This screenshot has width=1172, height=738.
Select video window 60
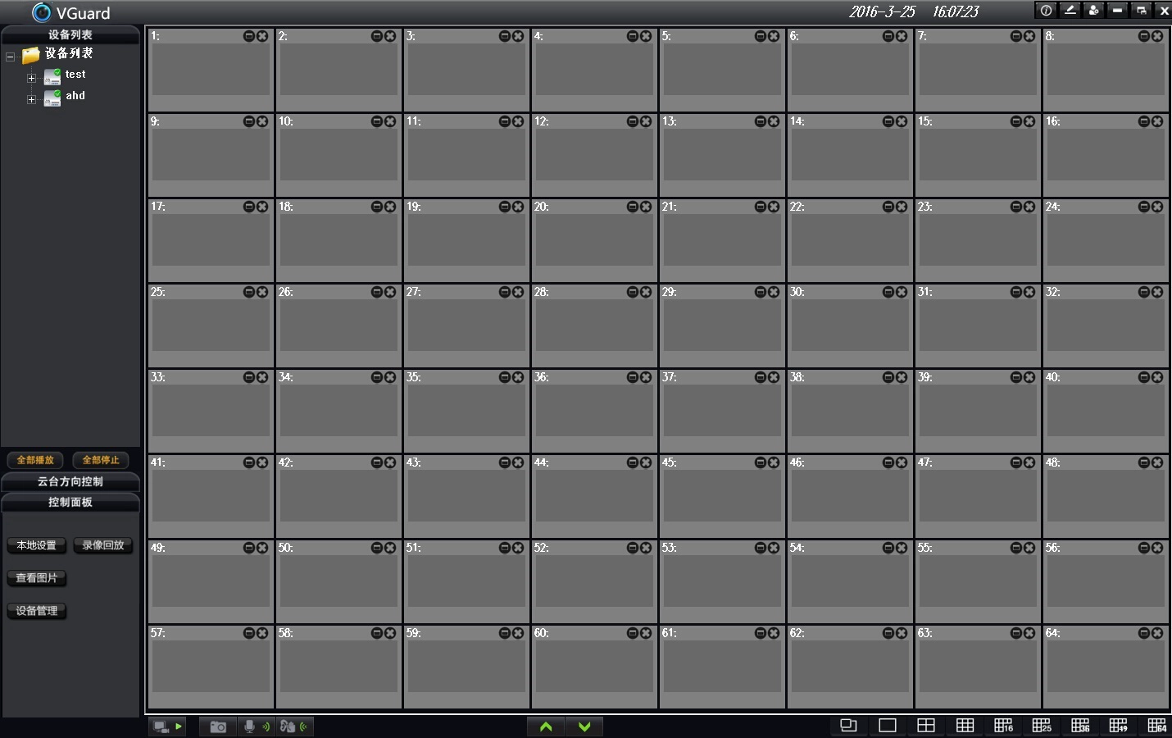pos(594,667)
